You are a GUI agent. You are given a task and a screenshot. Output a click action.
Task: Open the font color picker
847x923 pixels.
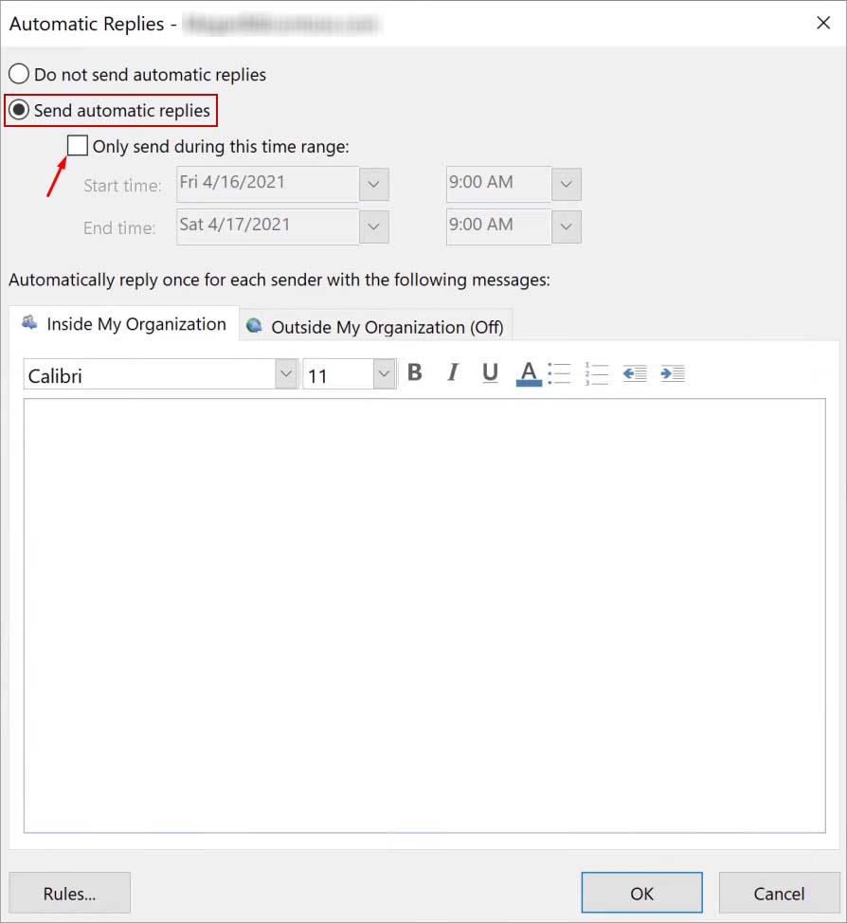pyautogui.click(x=529, y=372)
